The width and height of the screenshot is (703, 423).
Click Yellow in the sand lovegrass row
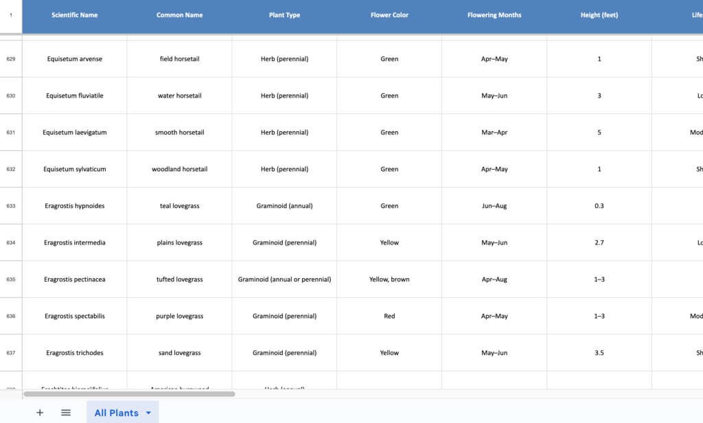[x=389, y=353]
